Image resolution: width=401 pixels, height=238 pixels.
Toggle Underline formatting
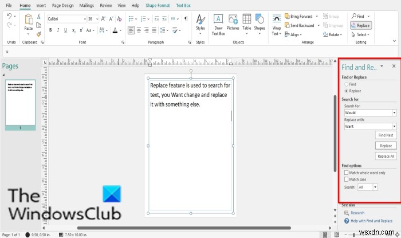[65, 30]
